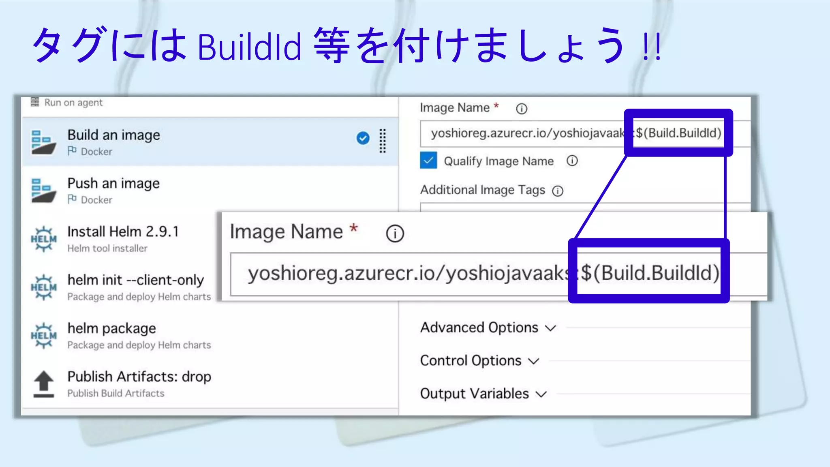Image resolution: width=830 pixels, height=467 pixels.
Task: Click the Install Helm 2.9.1 Helm icon
Action: coord(44,239)
